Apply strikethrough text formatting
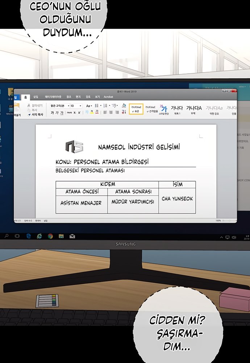The height and width of the screenshot is (363, 250). [69, 113]
